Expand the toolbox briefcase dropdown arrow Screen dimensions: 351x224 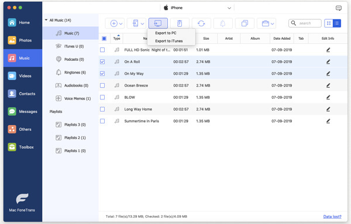273,24
